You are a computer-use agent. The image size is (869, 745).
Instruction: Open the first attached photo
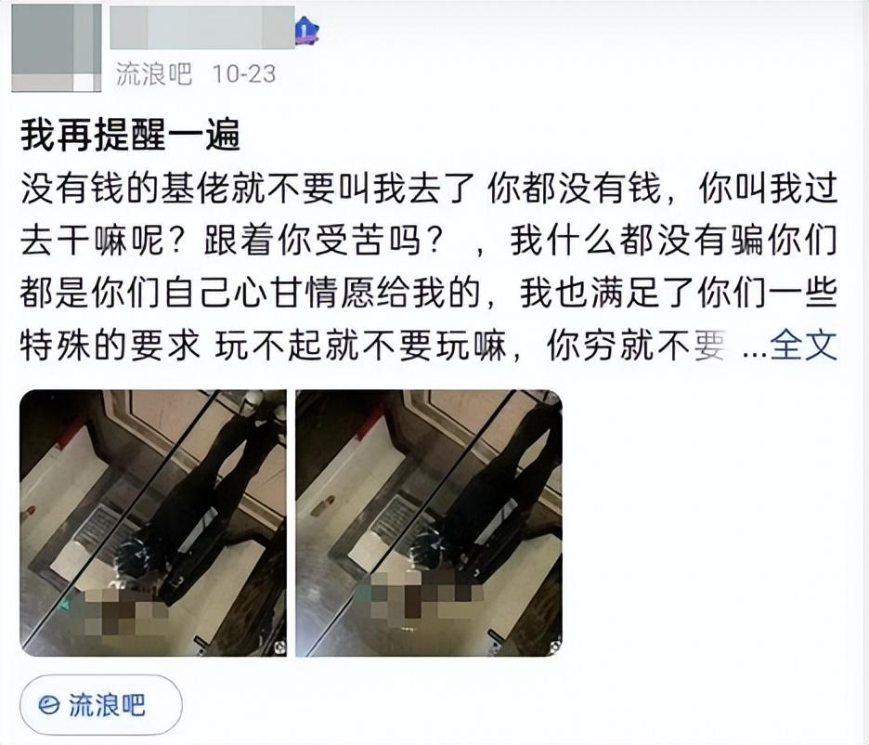153,523
